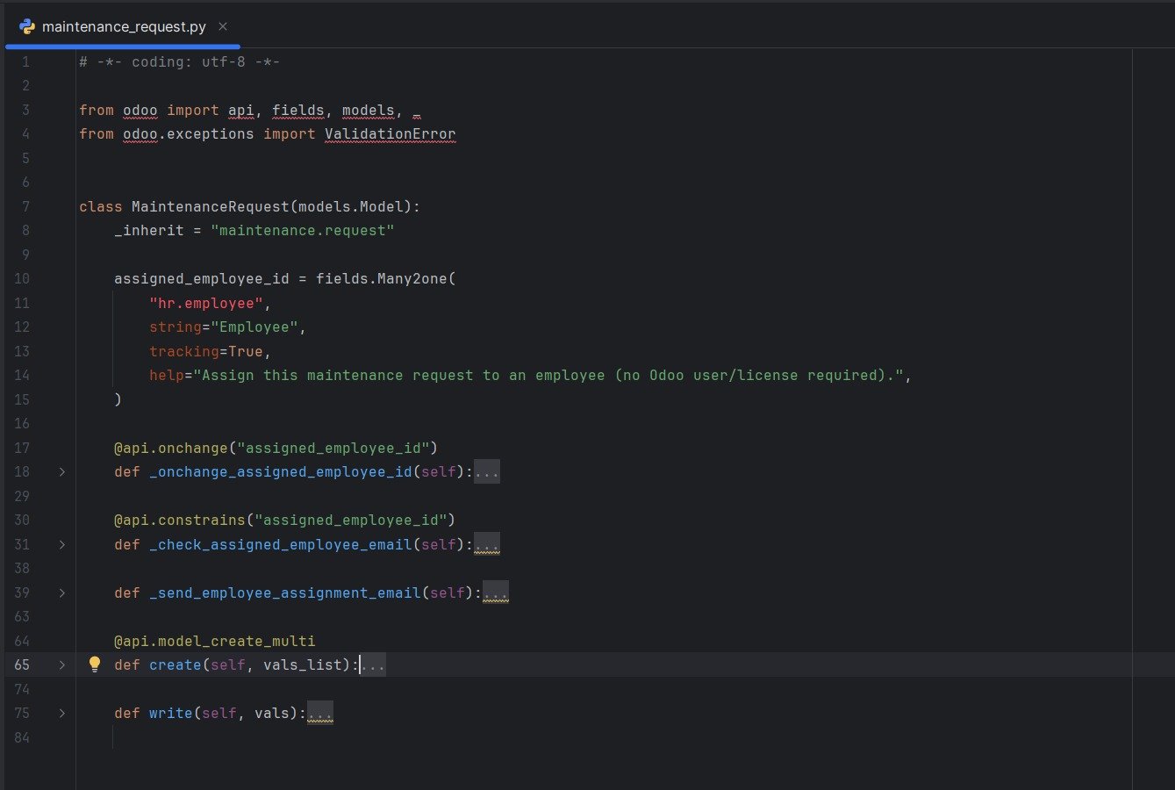The width and height of the screenshot is (1175, 790).
Task: Open the lightbulb intention actions on line 65
Action: pos(93,664)
